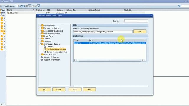Image resolution: width=189 pixels, height=106 pixels.
Task: Click the 'Short' item in SAP Logon sidebar
Action: click(x=3, y=13)
